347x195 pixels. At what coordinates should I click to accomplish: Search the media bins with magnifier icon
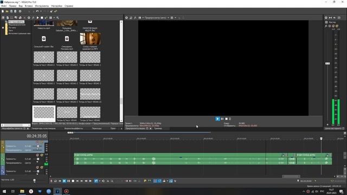pos(57,18)
